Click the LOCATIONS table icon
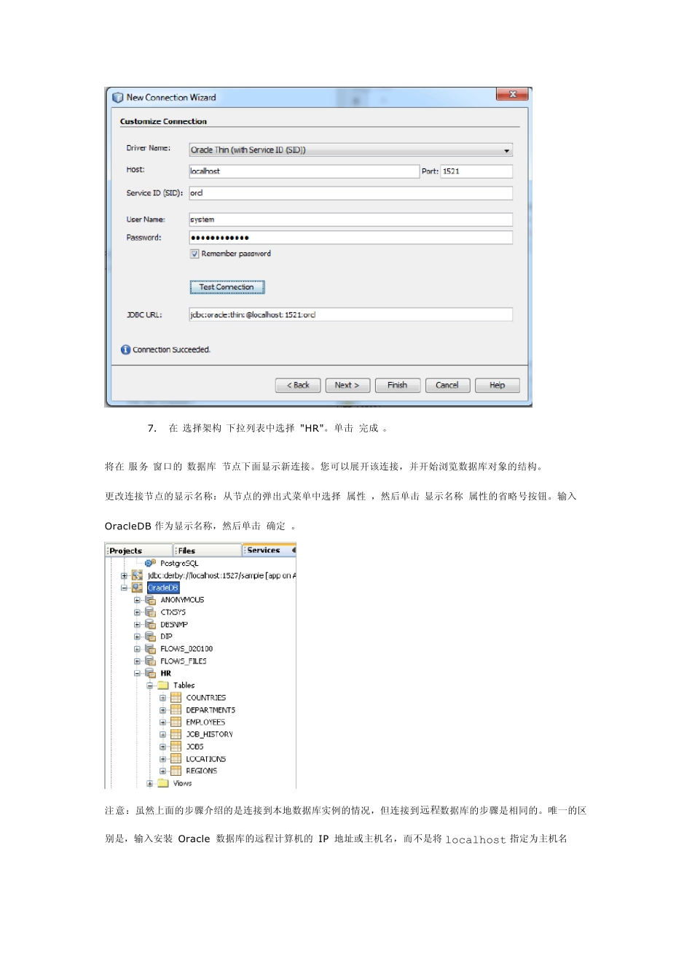Image resolution: width=692 pixels, height=980 pixels. [x=176, y=759]
